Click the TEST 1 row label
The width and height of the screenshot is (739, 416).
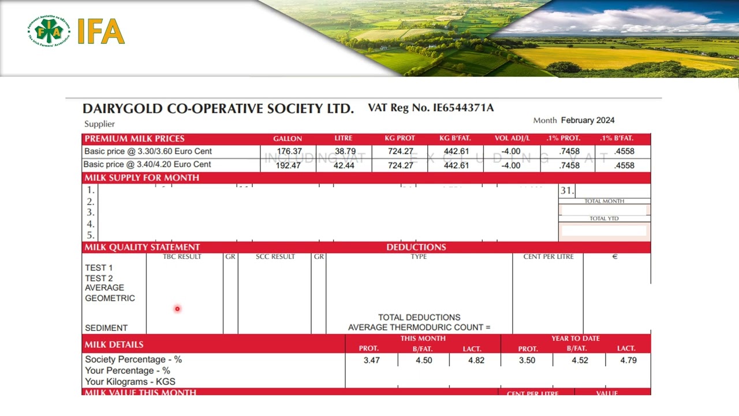[x=99, y=268]
